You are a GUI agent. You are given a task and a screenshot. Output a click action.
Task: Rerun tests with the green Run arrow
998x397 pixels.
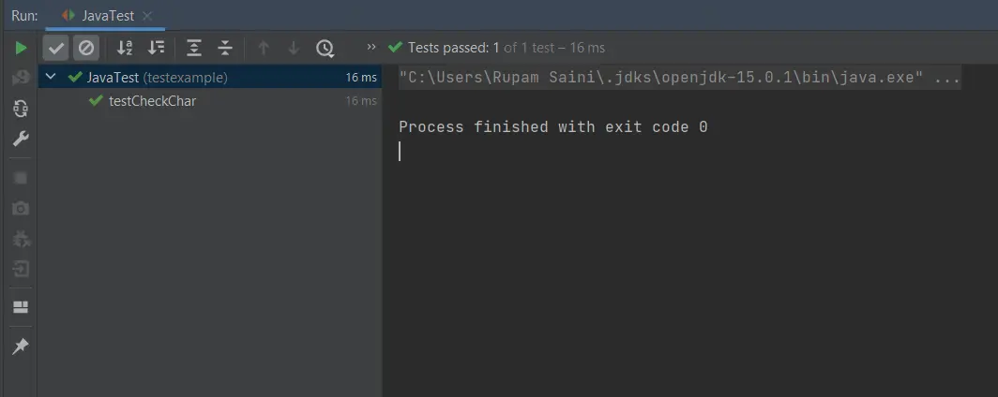click(x=21, y=48)
